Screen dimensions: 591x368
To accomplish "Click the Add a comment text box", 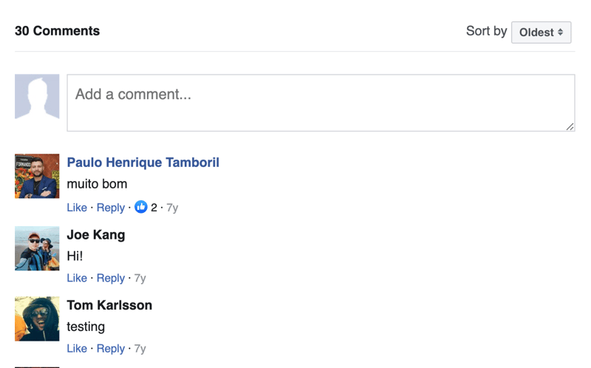I will [321, 103].
